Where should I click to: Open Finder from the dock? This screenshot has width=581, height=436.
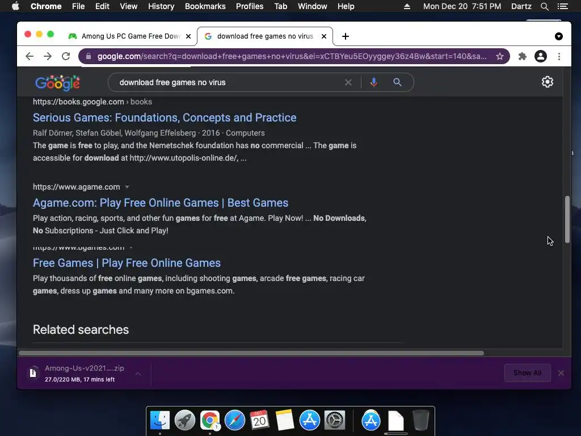159,421
